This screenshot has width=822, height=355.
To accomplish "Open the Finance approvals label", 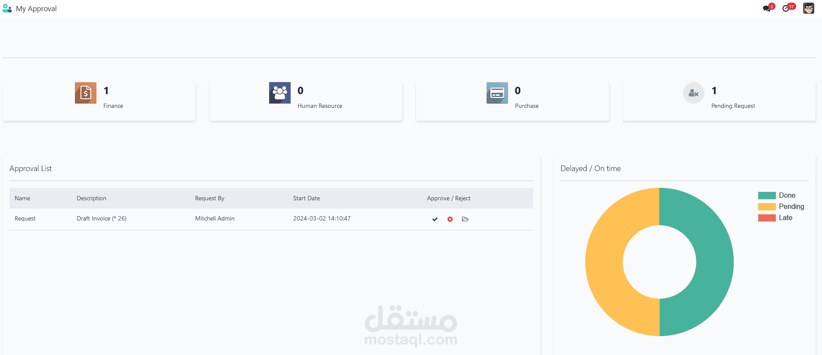I will click(113, 106).
